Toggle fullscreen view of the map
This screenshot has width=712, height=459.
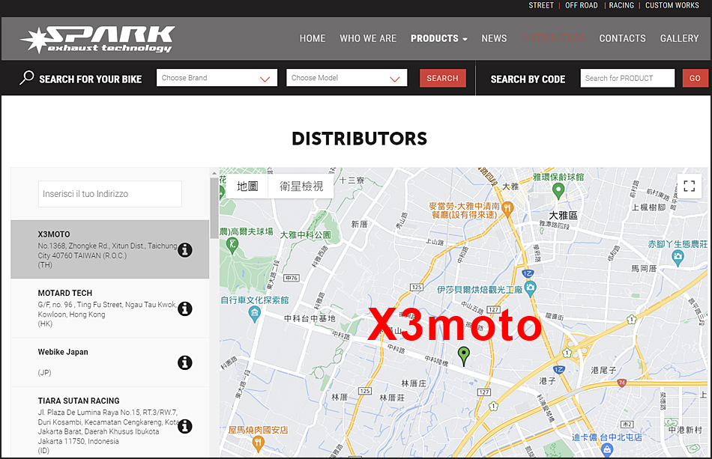pos(690,186)
